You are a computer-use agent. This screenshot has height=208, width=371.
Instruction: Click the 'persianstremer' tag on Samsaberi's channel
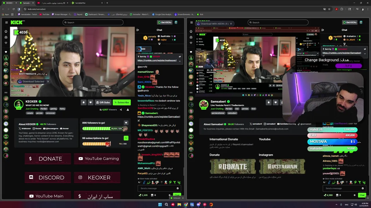(x=218, y=113)
